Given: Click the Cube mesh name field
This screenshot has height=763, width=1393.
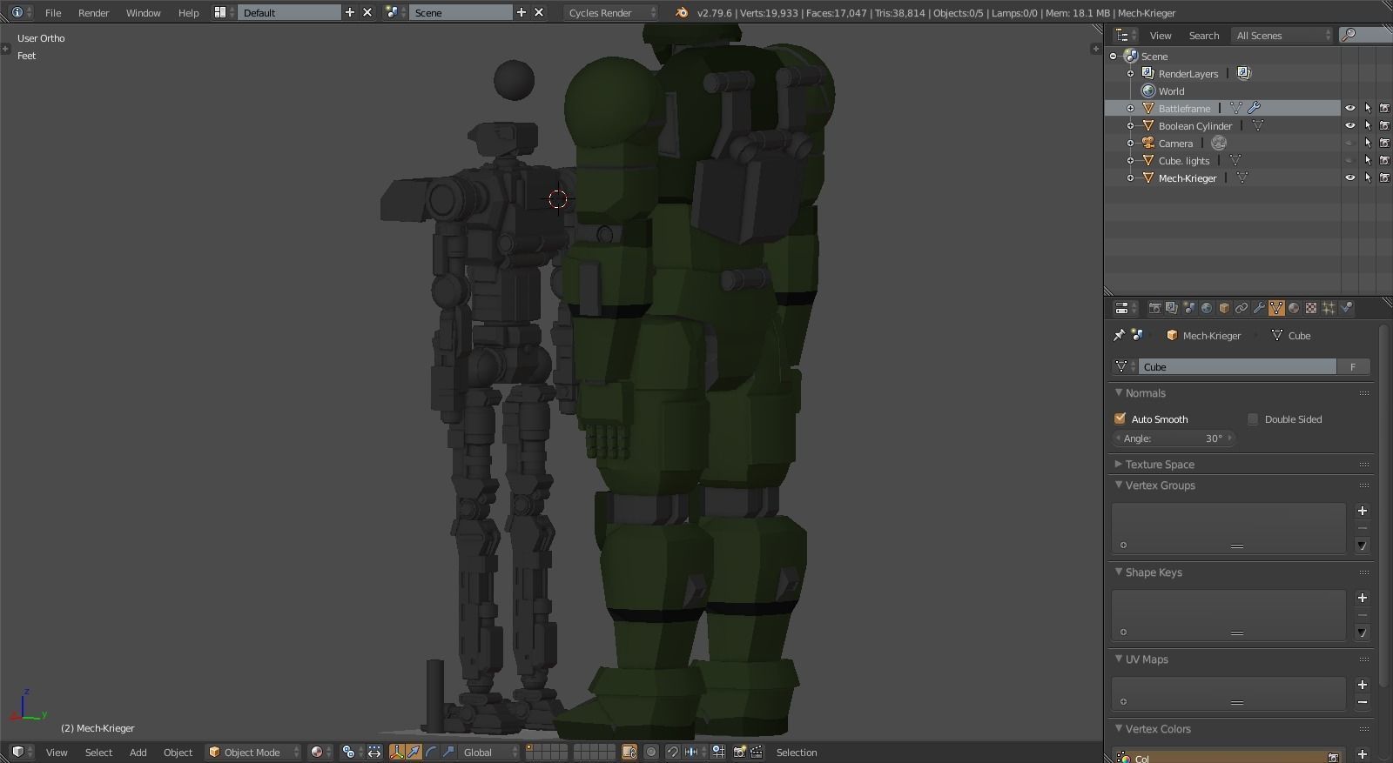Looking at the screenshot, I should [x=1237, y=366].
